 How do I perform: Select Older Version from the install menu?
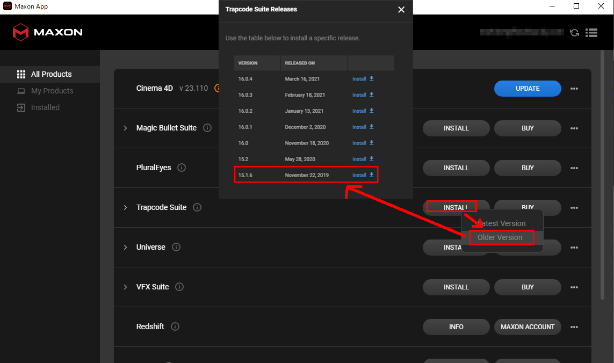coord(500,237)
